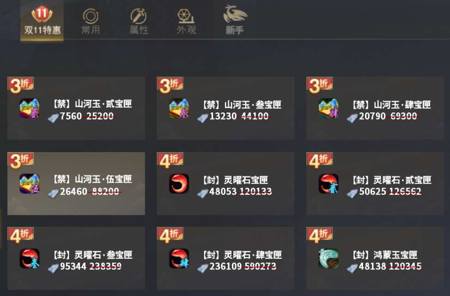Click the 山河玉·贰宝匣 item icon
This screenshot has width=450, height=296.
(30, 108)
